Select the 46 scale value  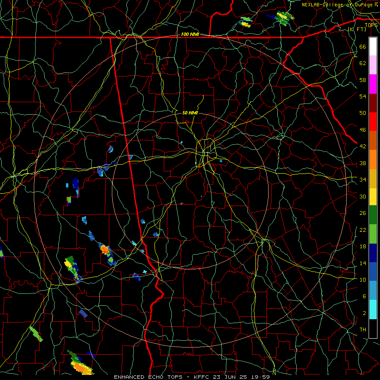(x=363, y=130)
